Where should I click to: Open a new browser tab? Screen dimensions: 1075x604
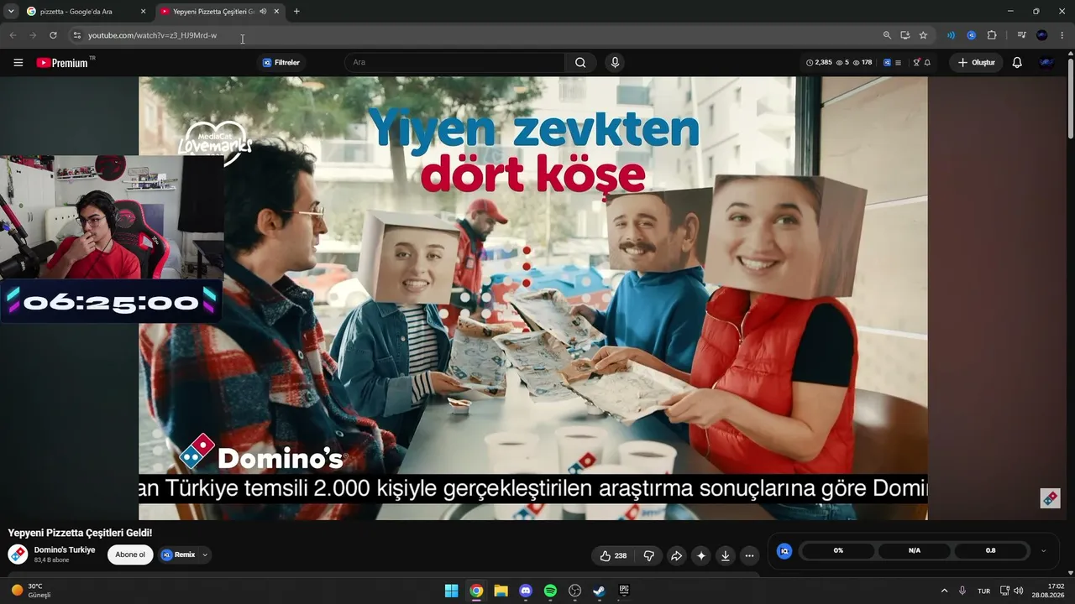click(x=296, y=11)
